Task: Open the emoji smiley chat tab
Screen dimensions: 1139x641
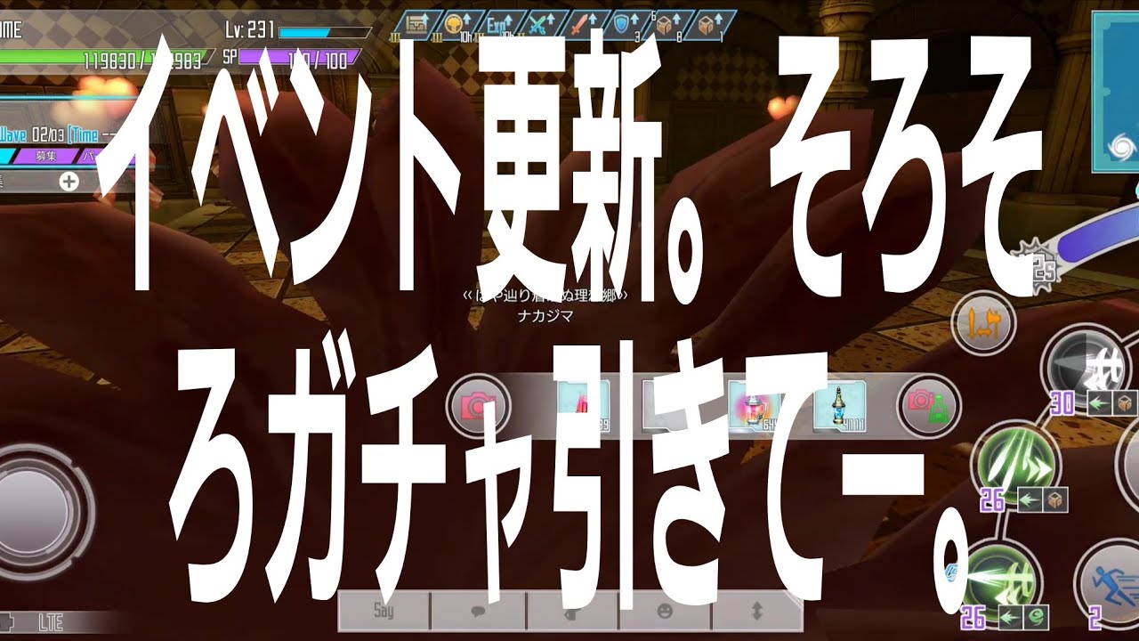Action: click(x=664, y=611)
